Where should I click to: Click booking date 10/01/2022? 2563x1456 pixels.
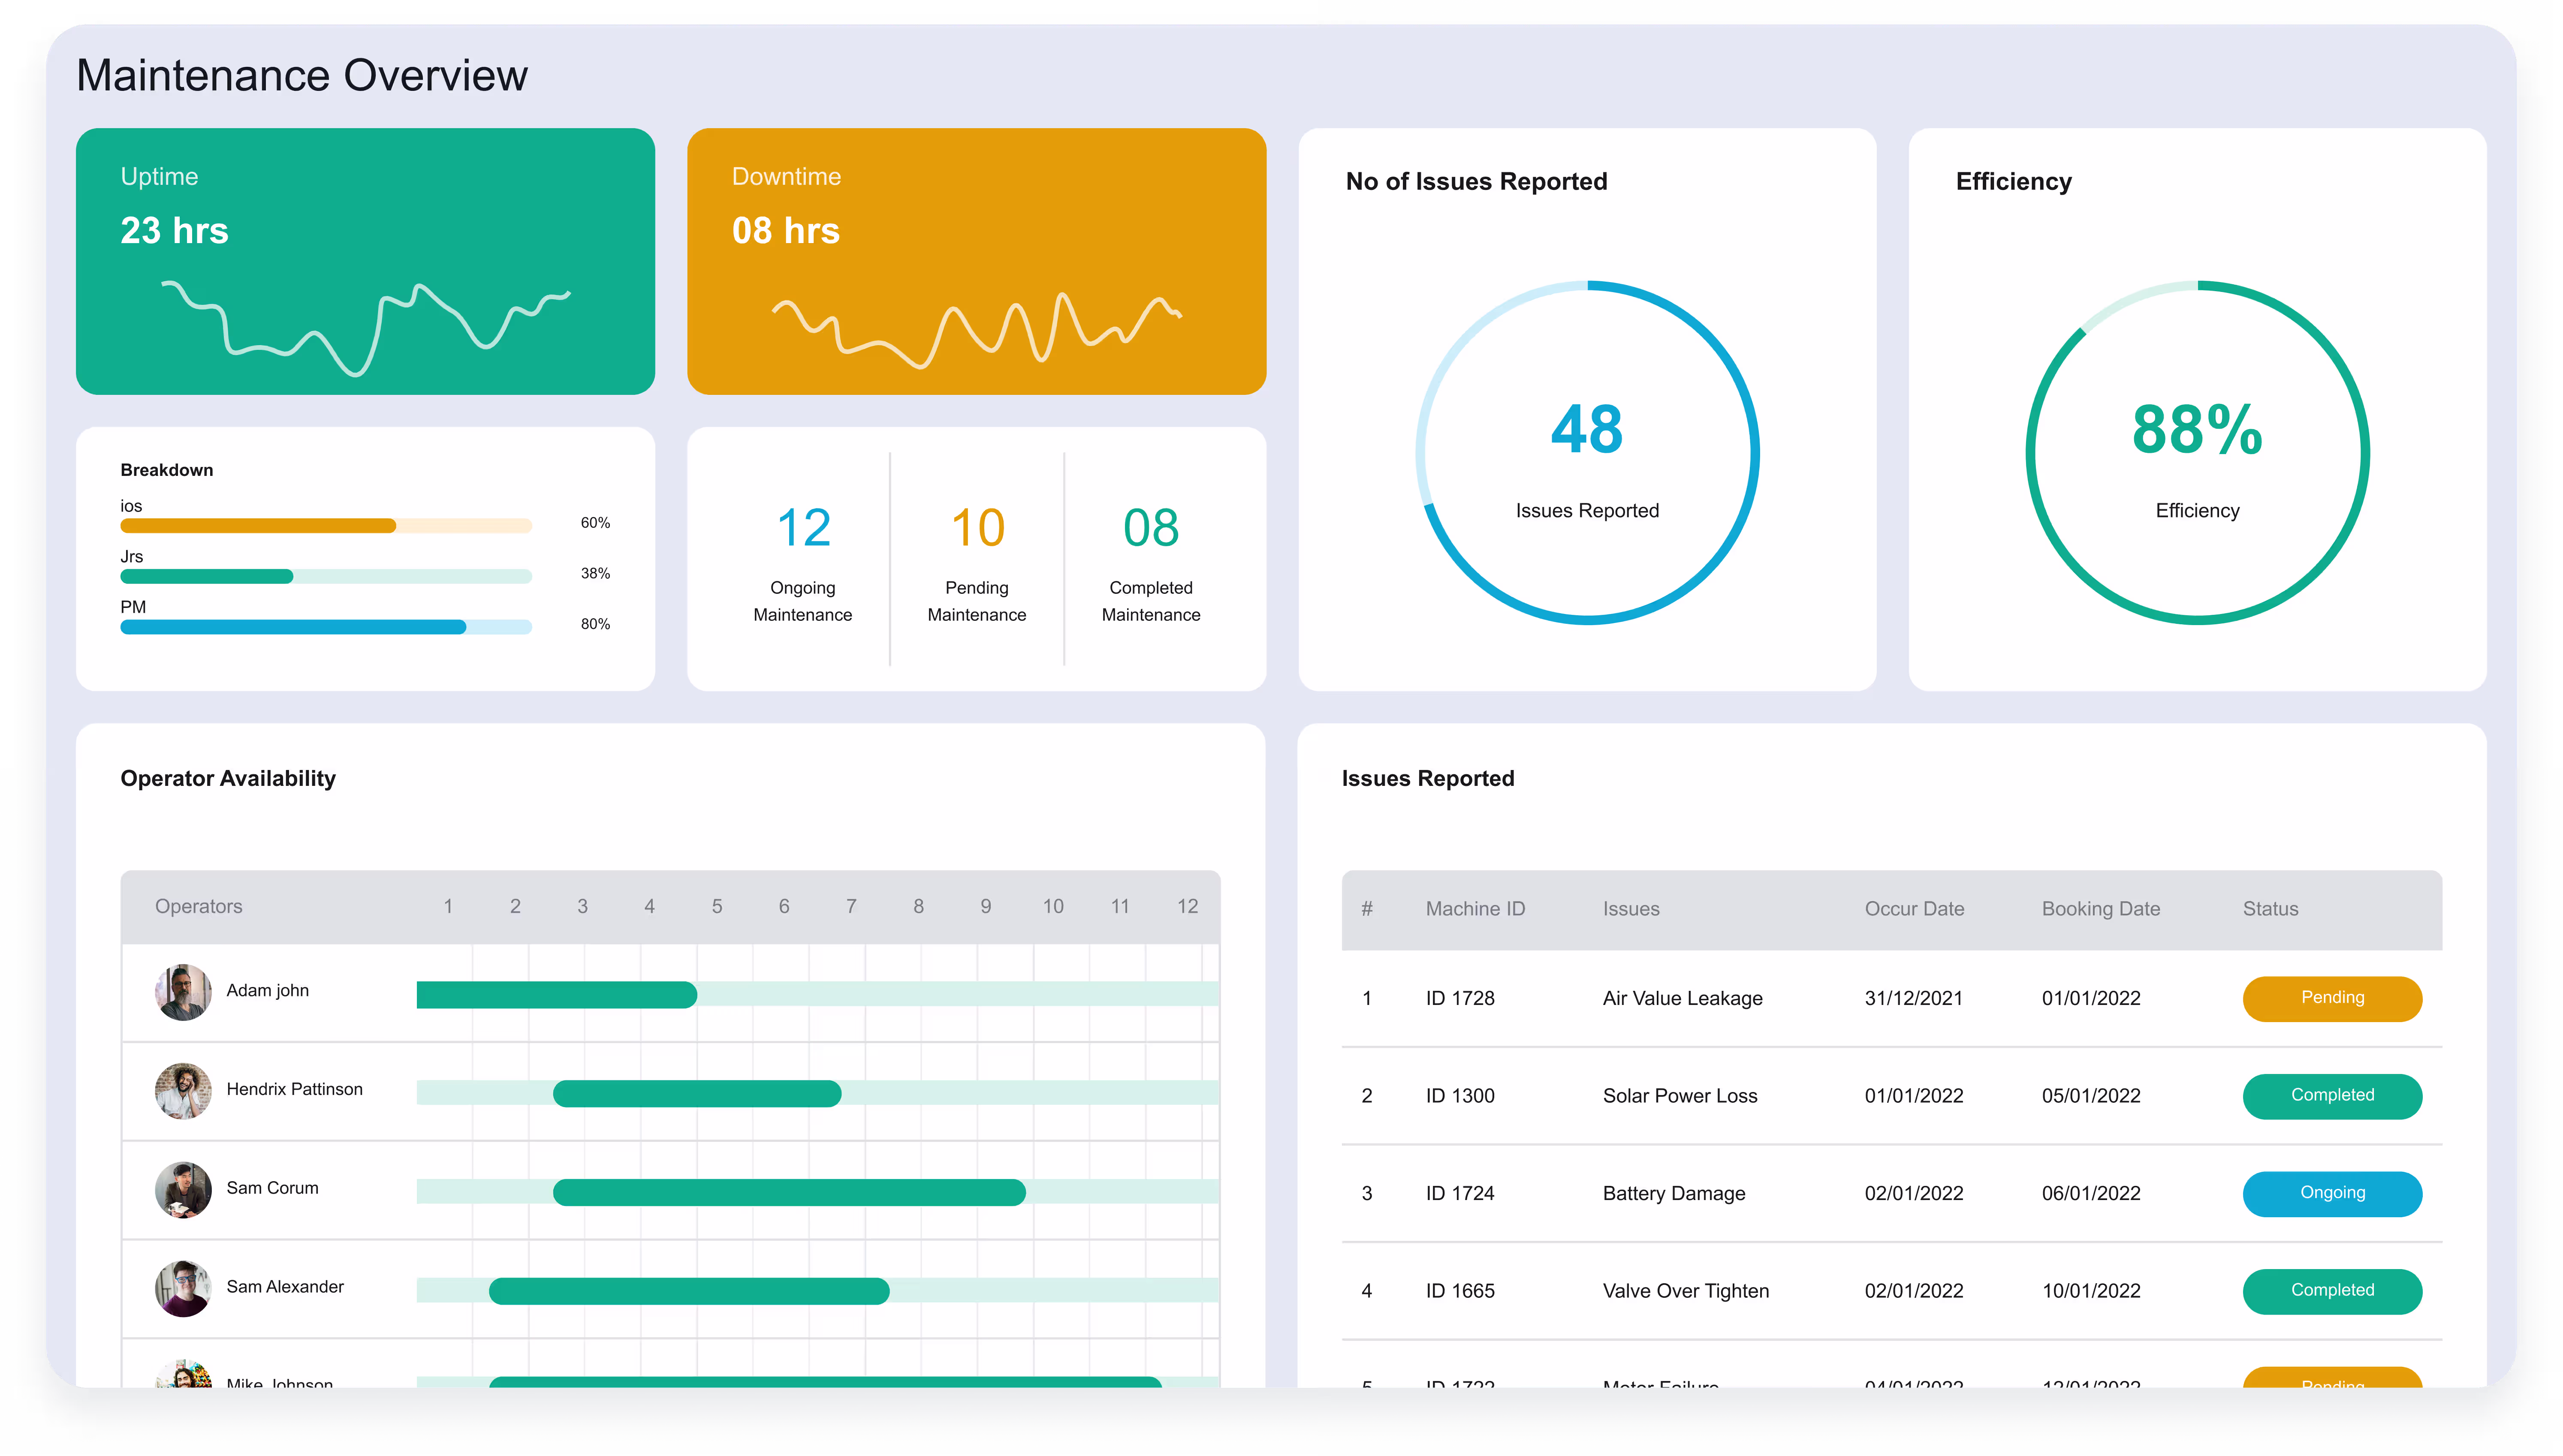point(2091,1291)
